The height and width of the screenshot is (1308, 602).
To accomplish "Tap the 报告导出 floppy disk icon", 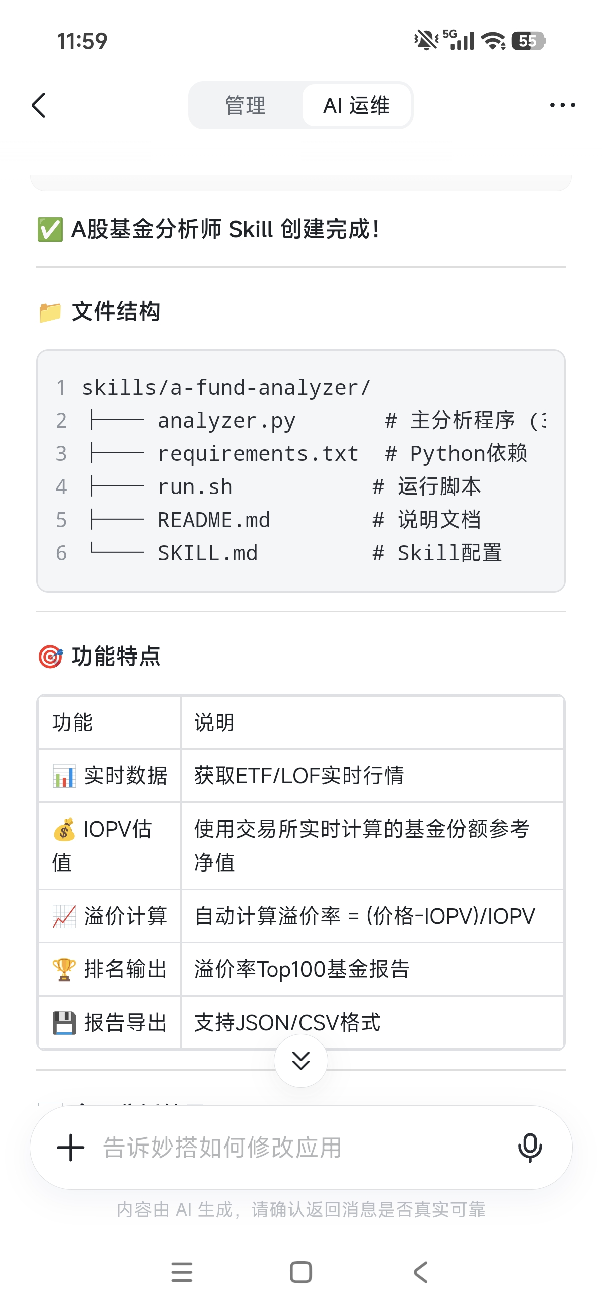I will (x=64, y=1023).
